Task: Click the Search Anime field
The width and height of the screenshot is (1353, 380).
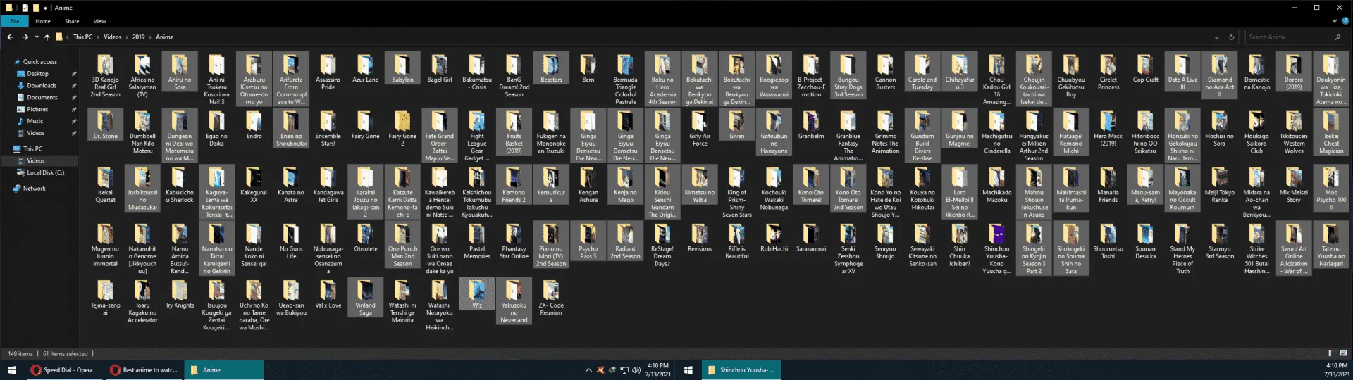Action: tap(1295, 37)
